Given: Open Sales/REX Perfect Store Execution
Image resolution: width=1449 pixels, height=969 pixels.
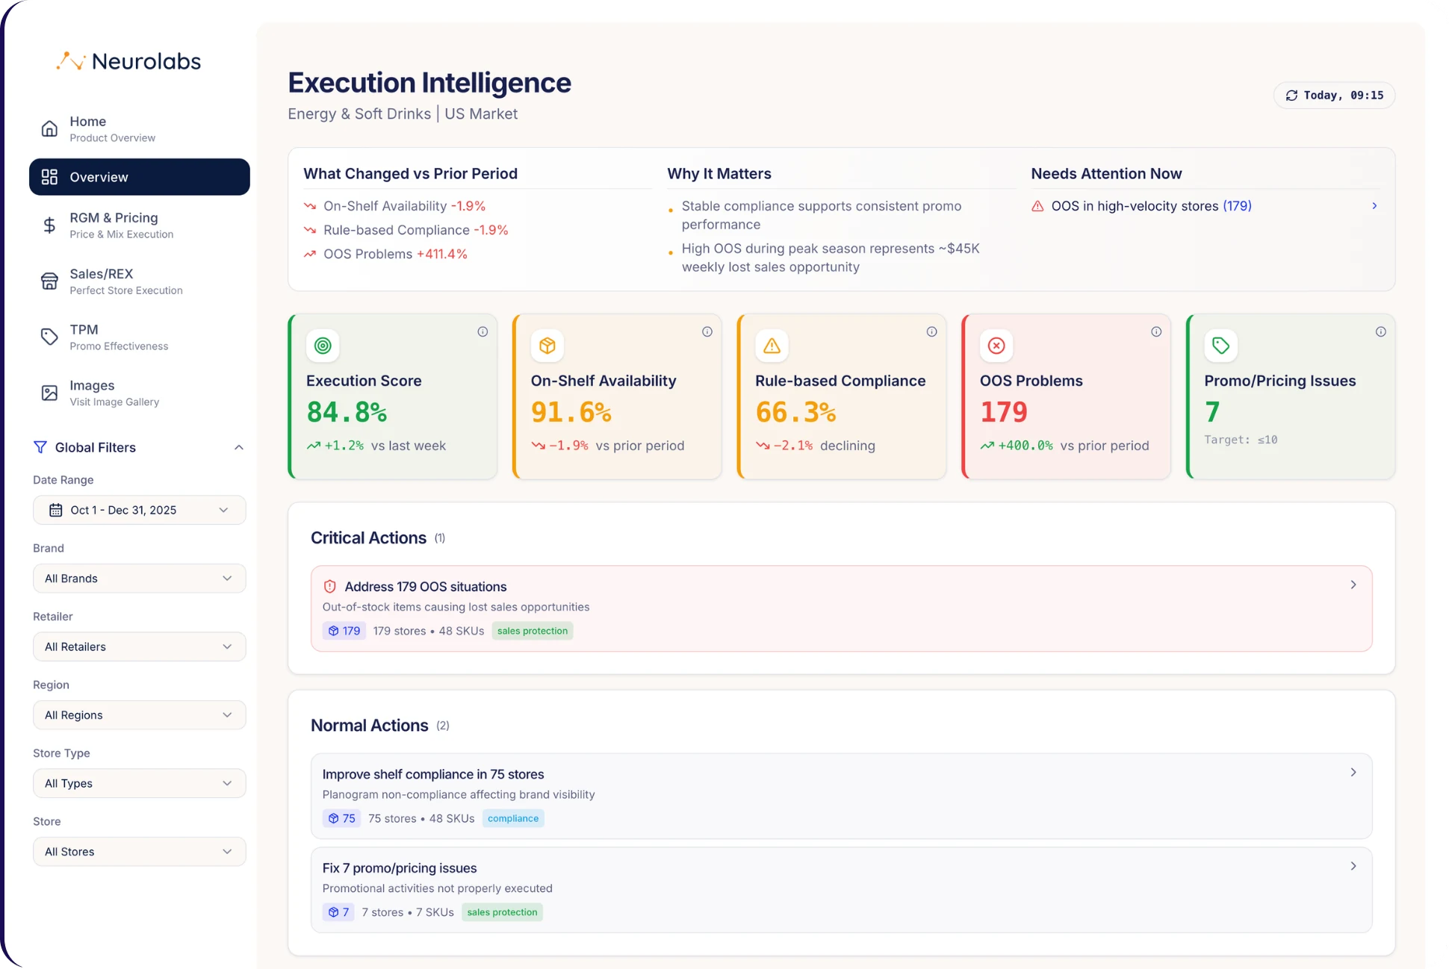Looking at the screenshot, I should pyautogui.click(x=140, y=281).
